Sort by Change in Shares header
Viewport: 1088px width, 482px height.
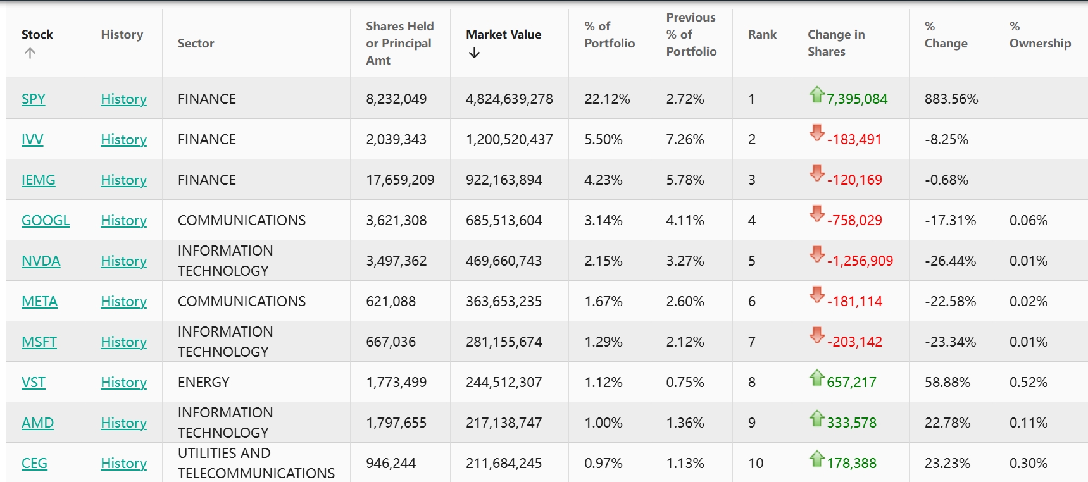(x=835, y=43)
